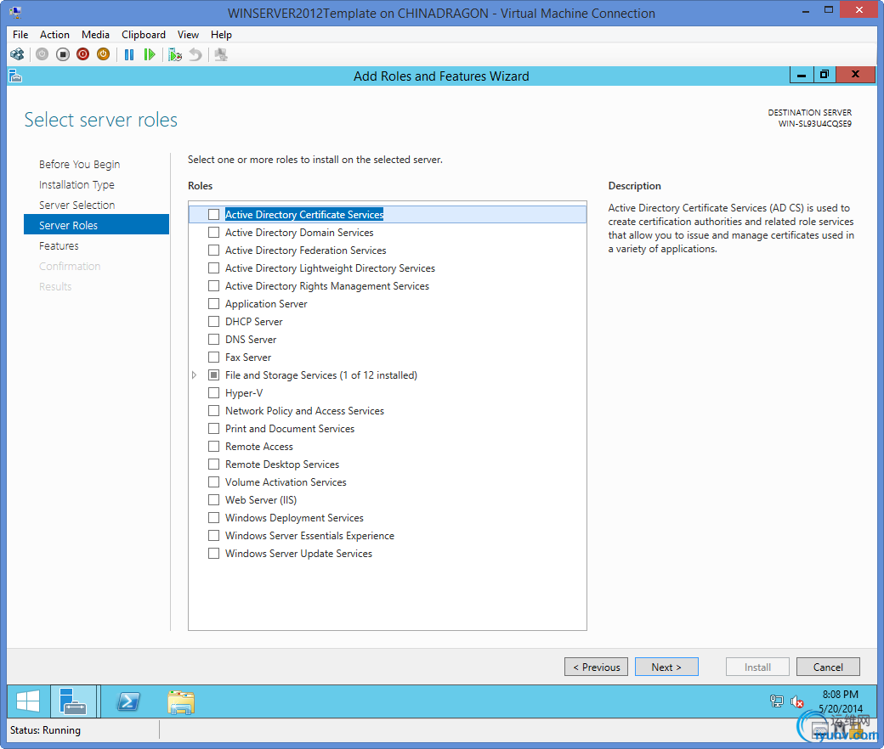
Task: Click the enhanced session toolbar icon
Action: (x=221, y=54)
